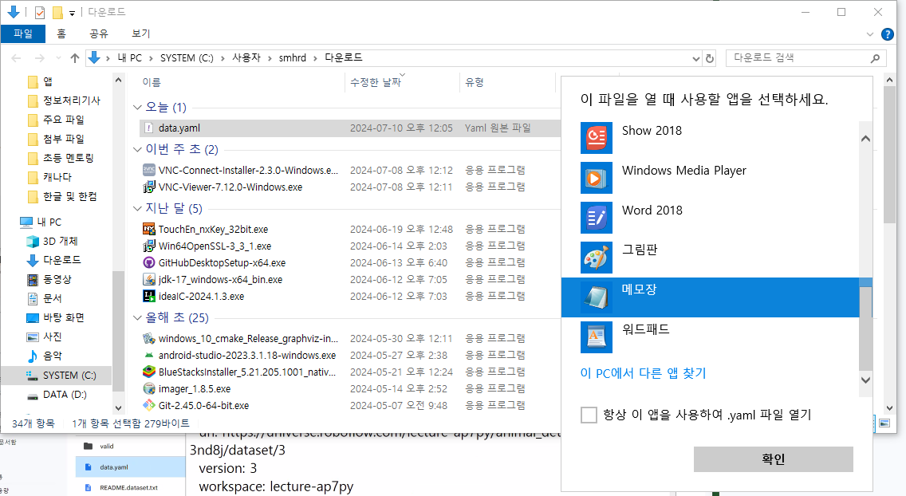
Task: Select README.dataset.txt in background window
Action: [128, 487]
